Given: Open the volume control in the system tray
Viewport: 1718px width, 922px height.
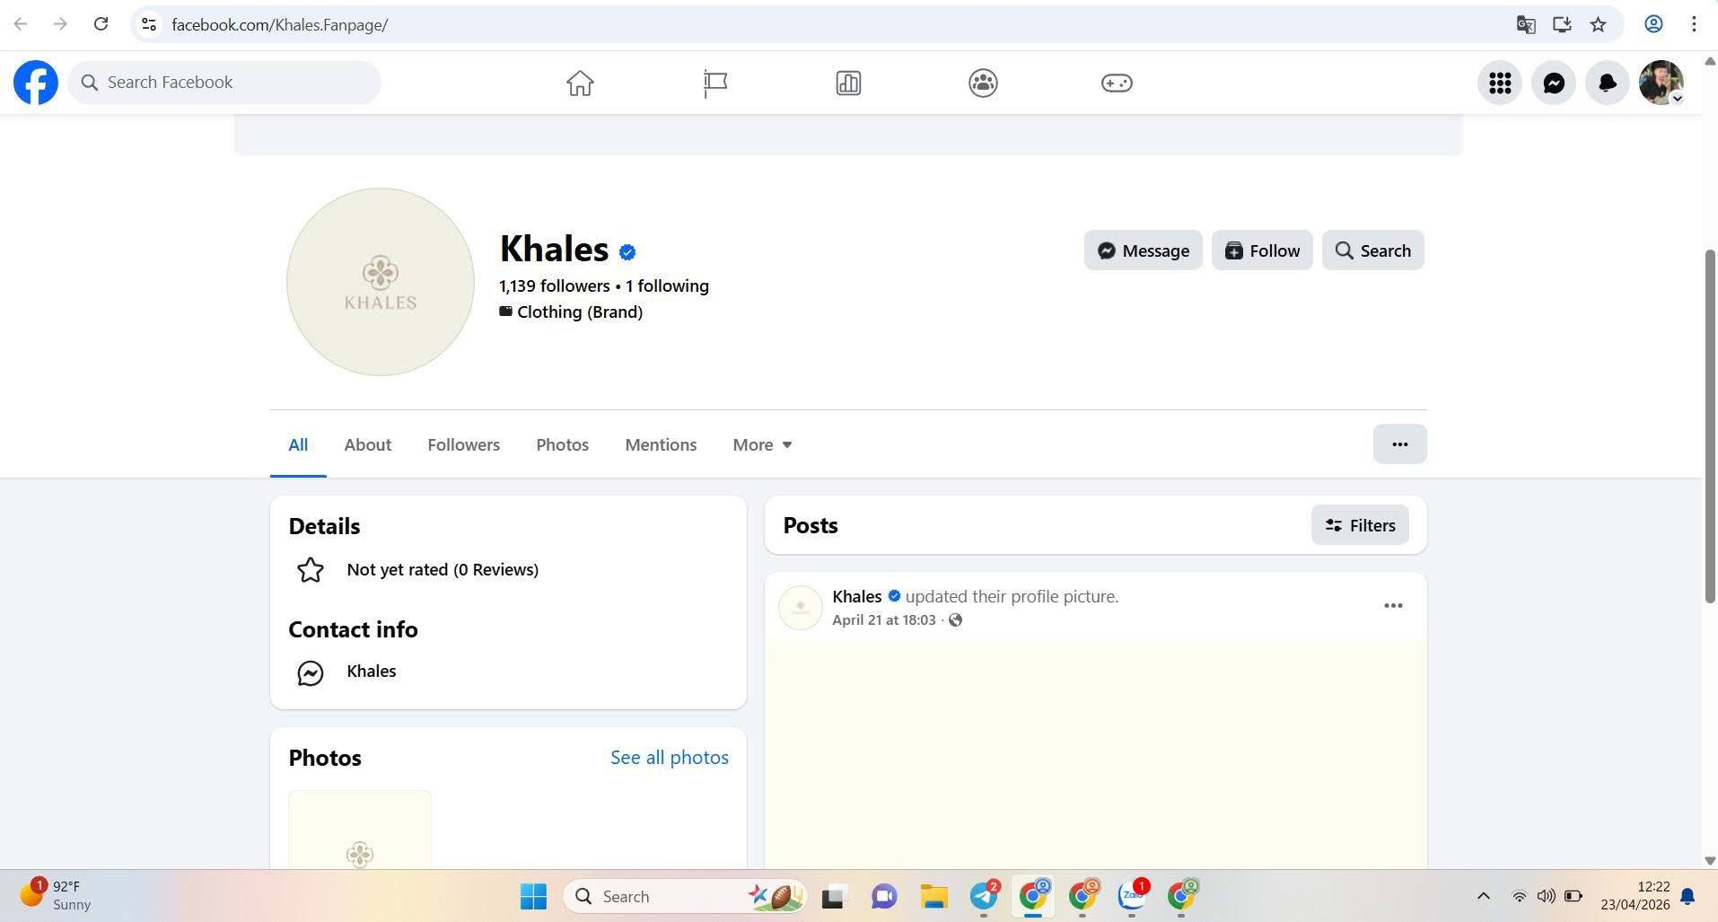Looking at the screenshot, I should 1546,896.
